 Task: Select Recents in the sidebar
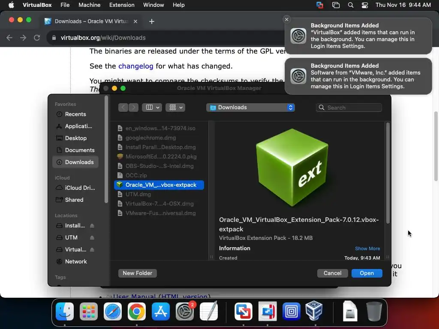click(75, 114)
